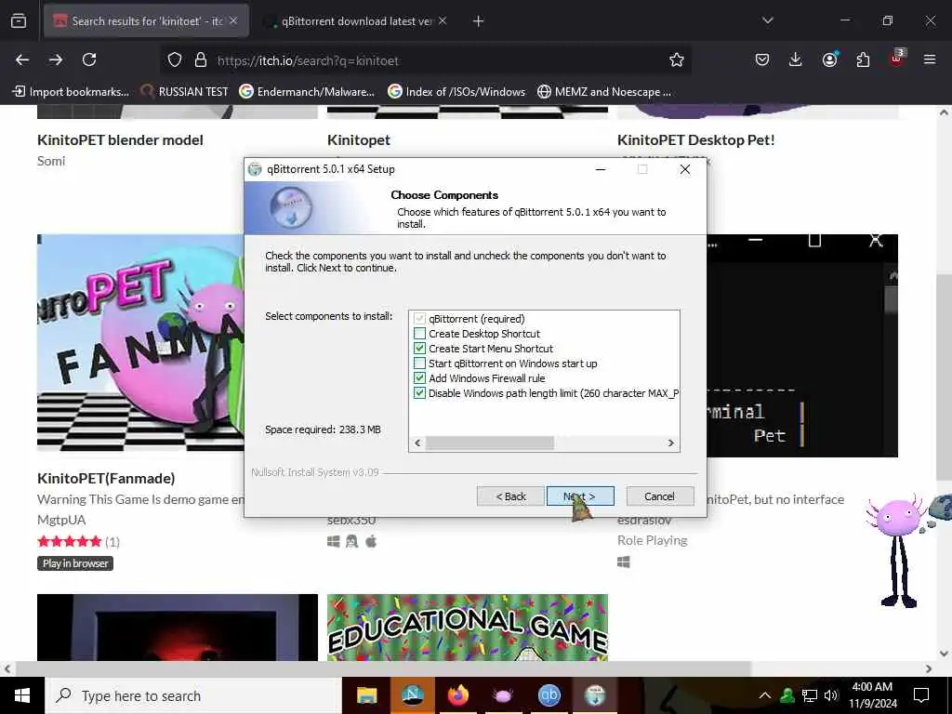Open Kinitopet game title link
Screen dimensions: 952x714
tap(359, 139)
